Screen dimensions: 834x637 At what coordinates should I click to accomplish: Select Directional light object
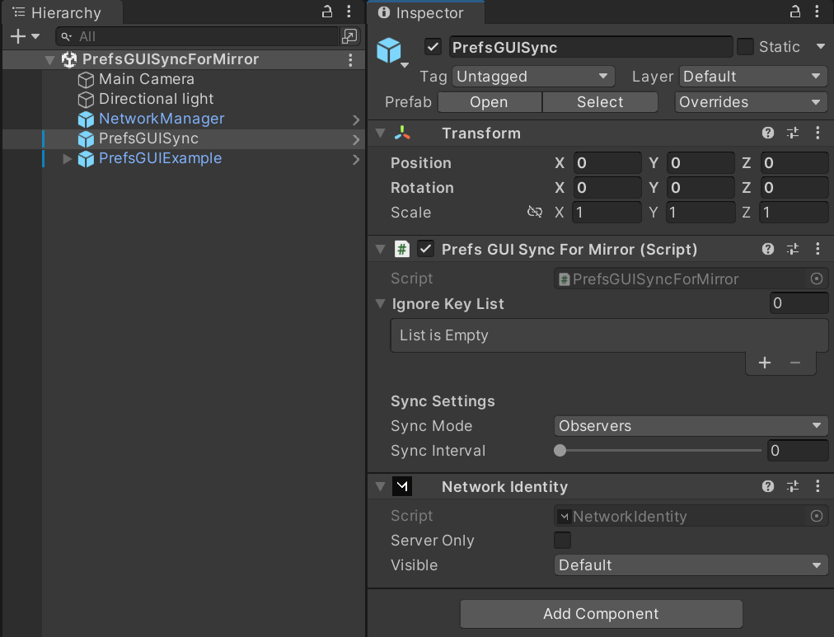156,99
